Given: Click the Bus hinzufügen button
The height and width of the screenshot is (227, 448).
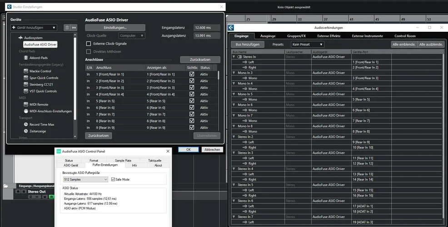Looking at the screenshot, I should click(x=248, y=44).
